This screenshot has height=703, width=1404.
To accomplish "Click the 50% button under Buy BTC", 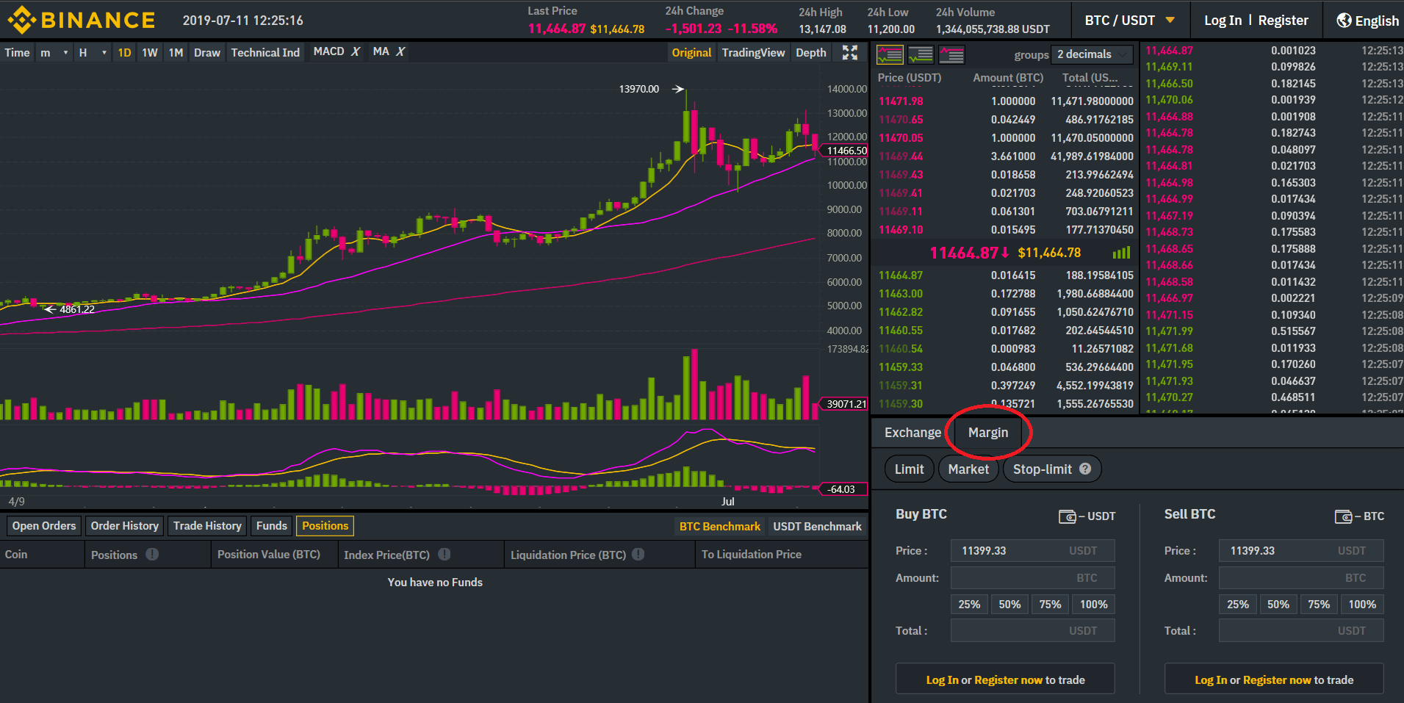I will 1009,605.
